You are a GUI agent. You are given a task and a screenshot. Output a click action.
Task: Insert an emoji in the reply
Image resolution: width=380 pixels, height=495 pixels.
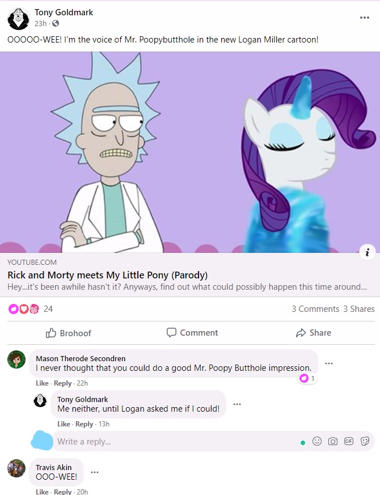pos(317,441)
